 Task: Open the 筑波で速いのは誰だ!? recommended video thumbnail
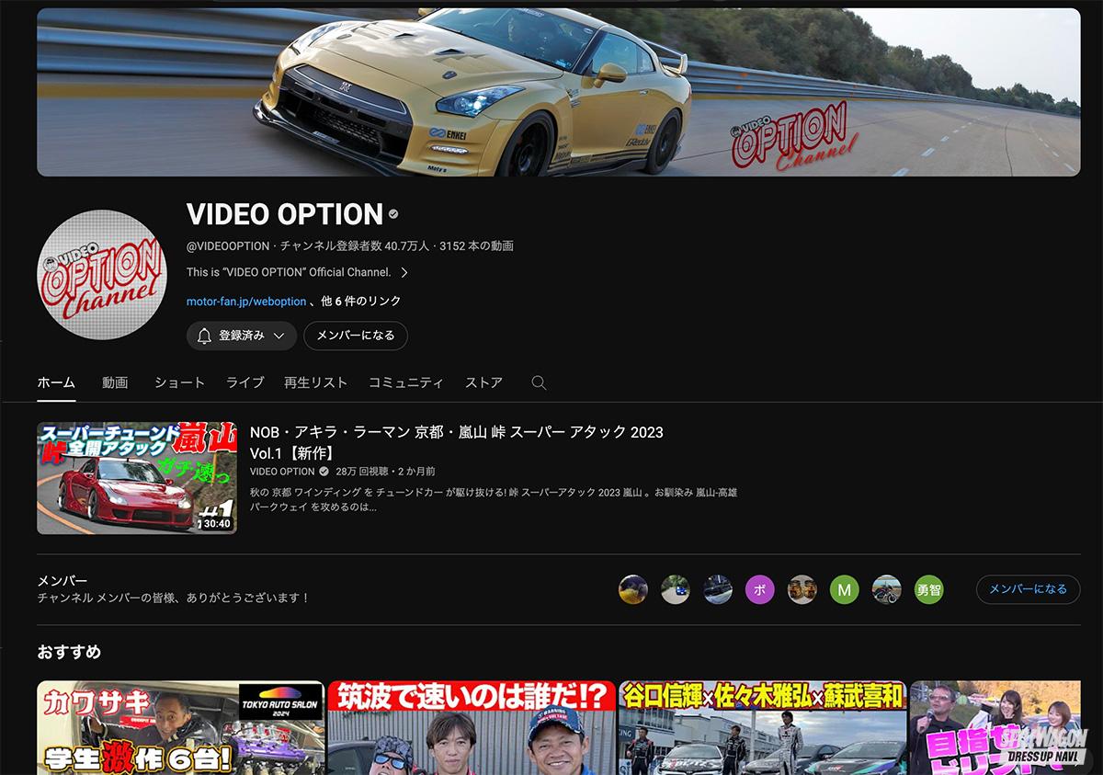click(x=470, y=727)
